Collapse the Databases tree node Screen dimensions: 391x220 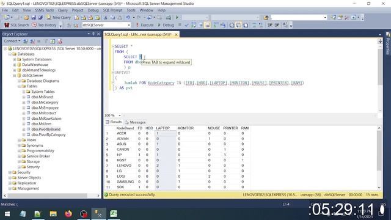coord(10,54)
